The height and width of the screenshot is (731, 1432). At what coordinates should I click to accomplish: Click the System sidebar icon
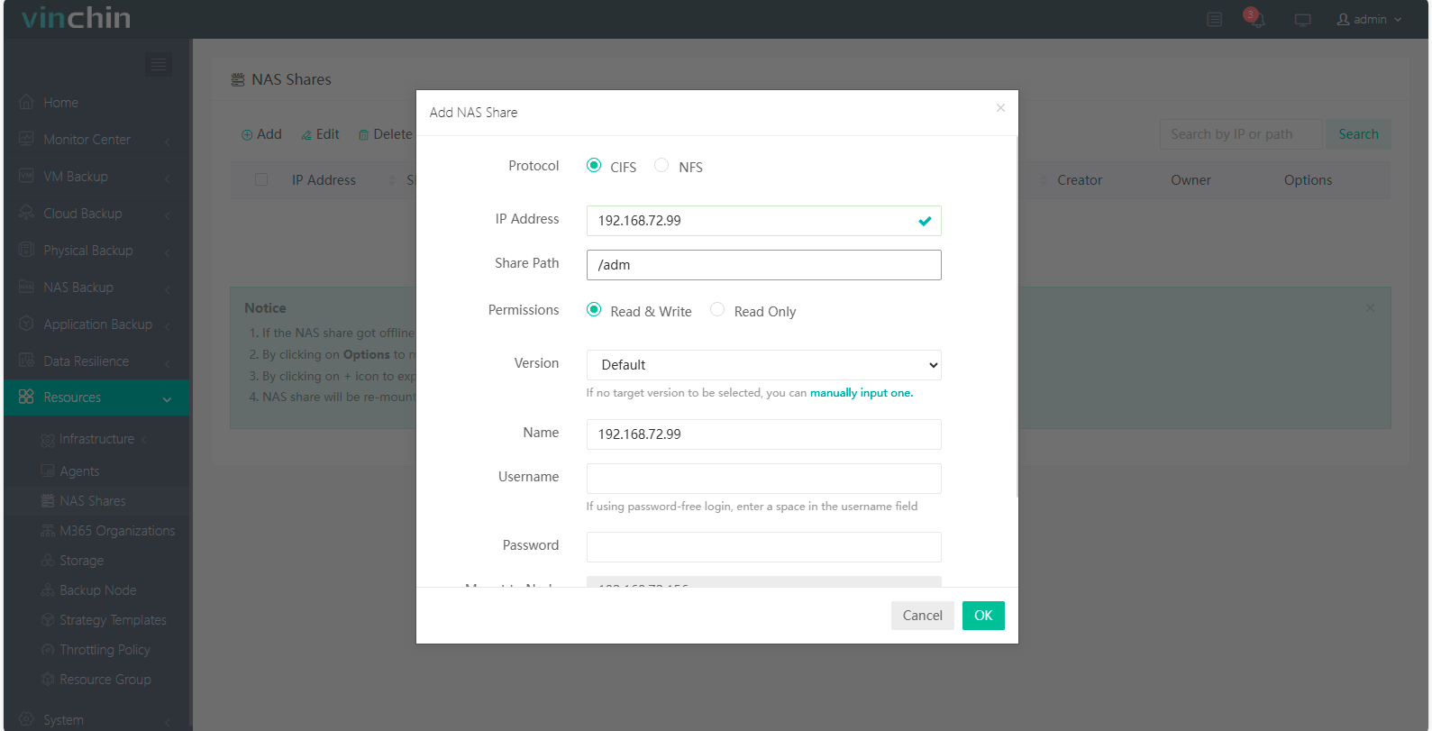tap(26, 718)
